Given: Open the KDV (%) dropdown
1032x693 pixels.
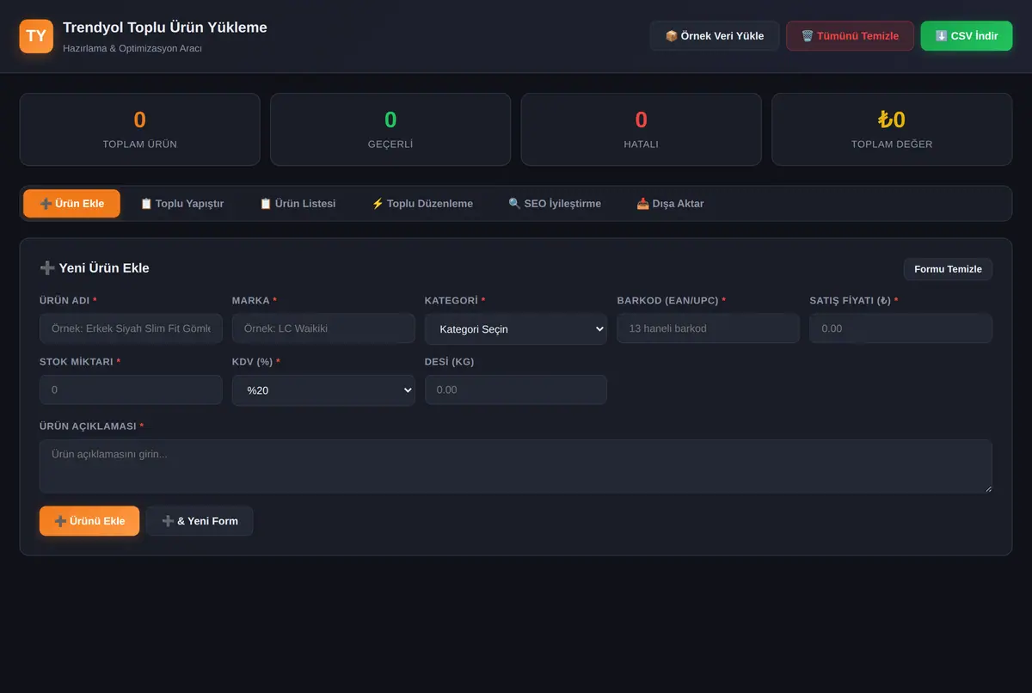Looking at the screenshot, I should click(x=323, y=390).
